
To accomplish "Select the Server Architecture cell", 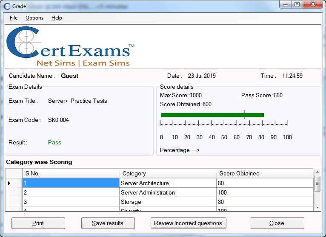I will point(168,183).
